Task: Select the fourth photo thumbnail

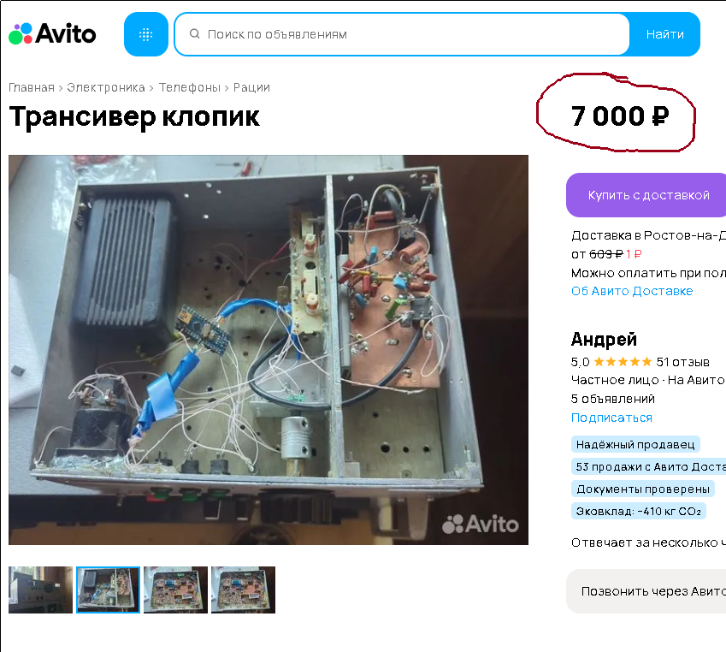Action: (243, 590)
